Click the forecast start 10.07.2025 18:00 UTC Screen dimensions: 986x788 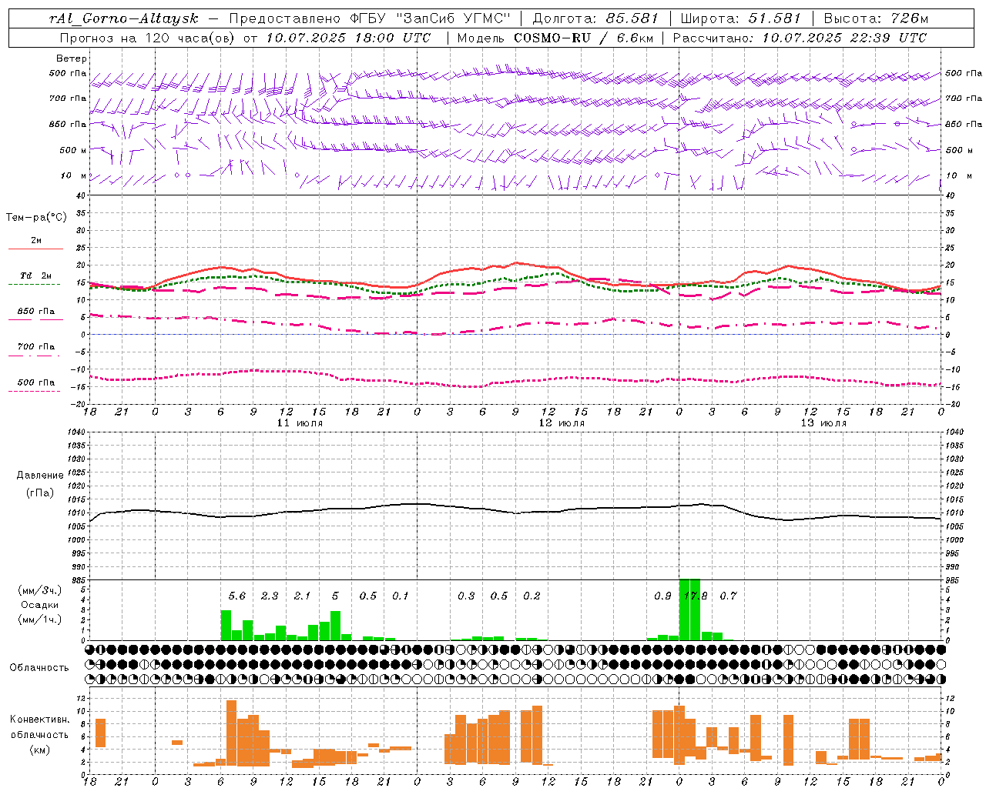point(348,37)
